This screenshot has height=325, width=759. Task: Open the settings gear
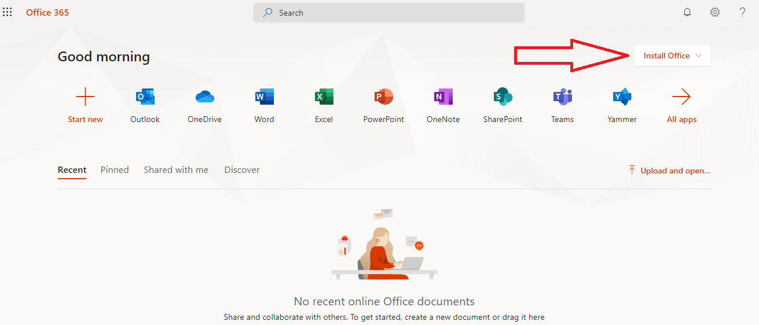click(715, 12)
